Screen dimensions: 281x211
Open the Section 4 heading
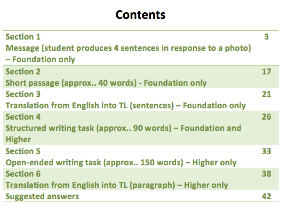coord(23,117)
